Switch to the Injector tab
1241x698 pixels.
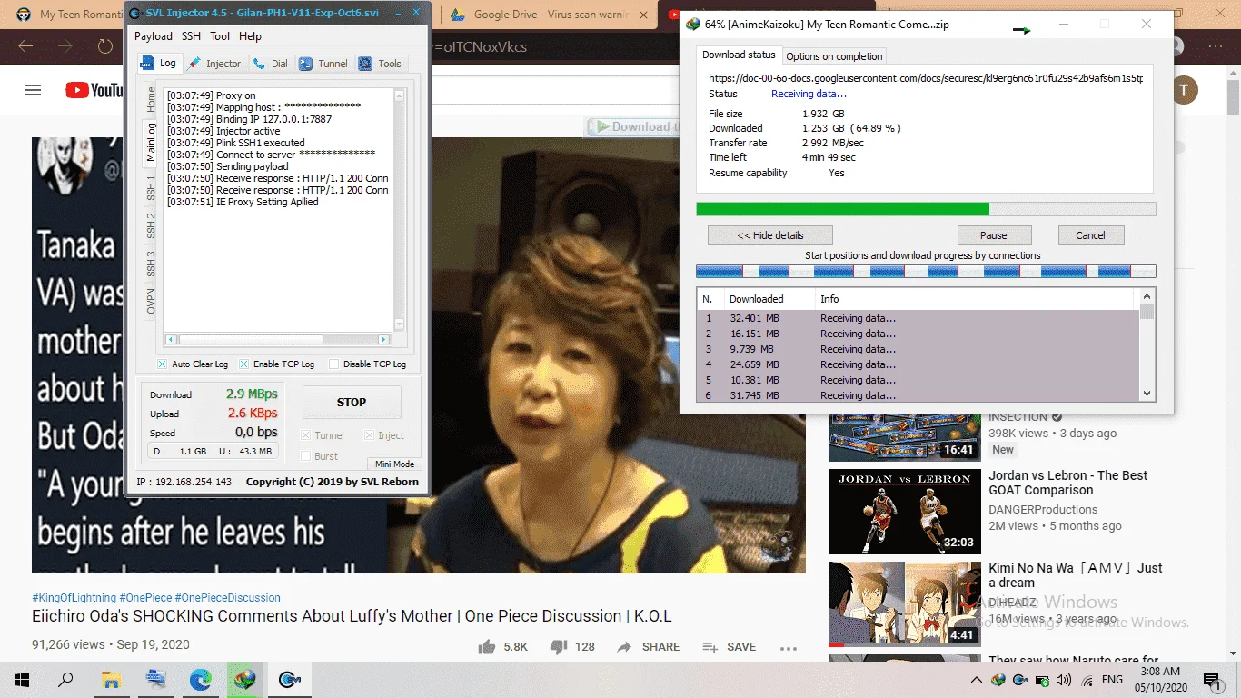point(214,64)
